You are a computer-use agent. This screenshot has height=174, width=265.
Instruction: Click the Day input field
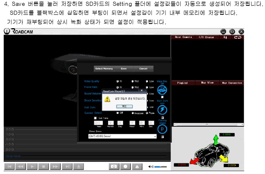tap(120, 123)
